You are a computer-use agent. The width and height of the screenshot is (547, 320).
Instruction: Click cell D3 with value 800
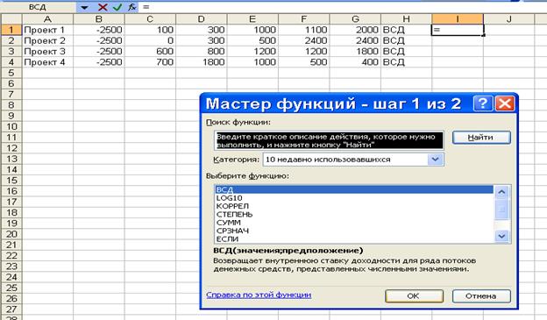[x=202, y=52]
